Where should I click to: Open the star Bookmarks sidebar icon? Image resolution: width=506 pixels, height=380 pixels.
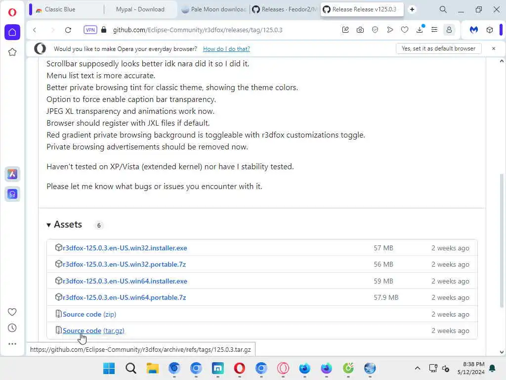12,52
